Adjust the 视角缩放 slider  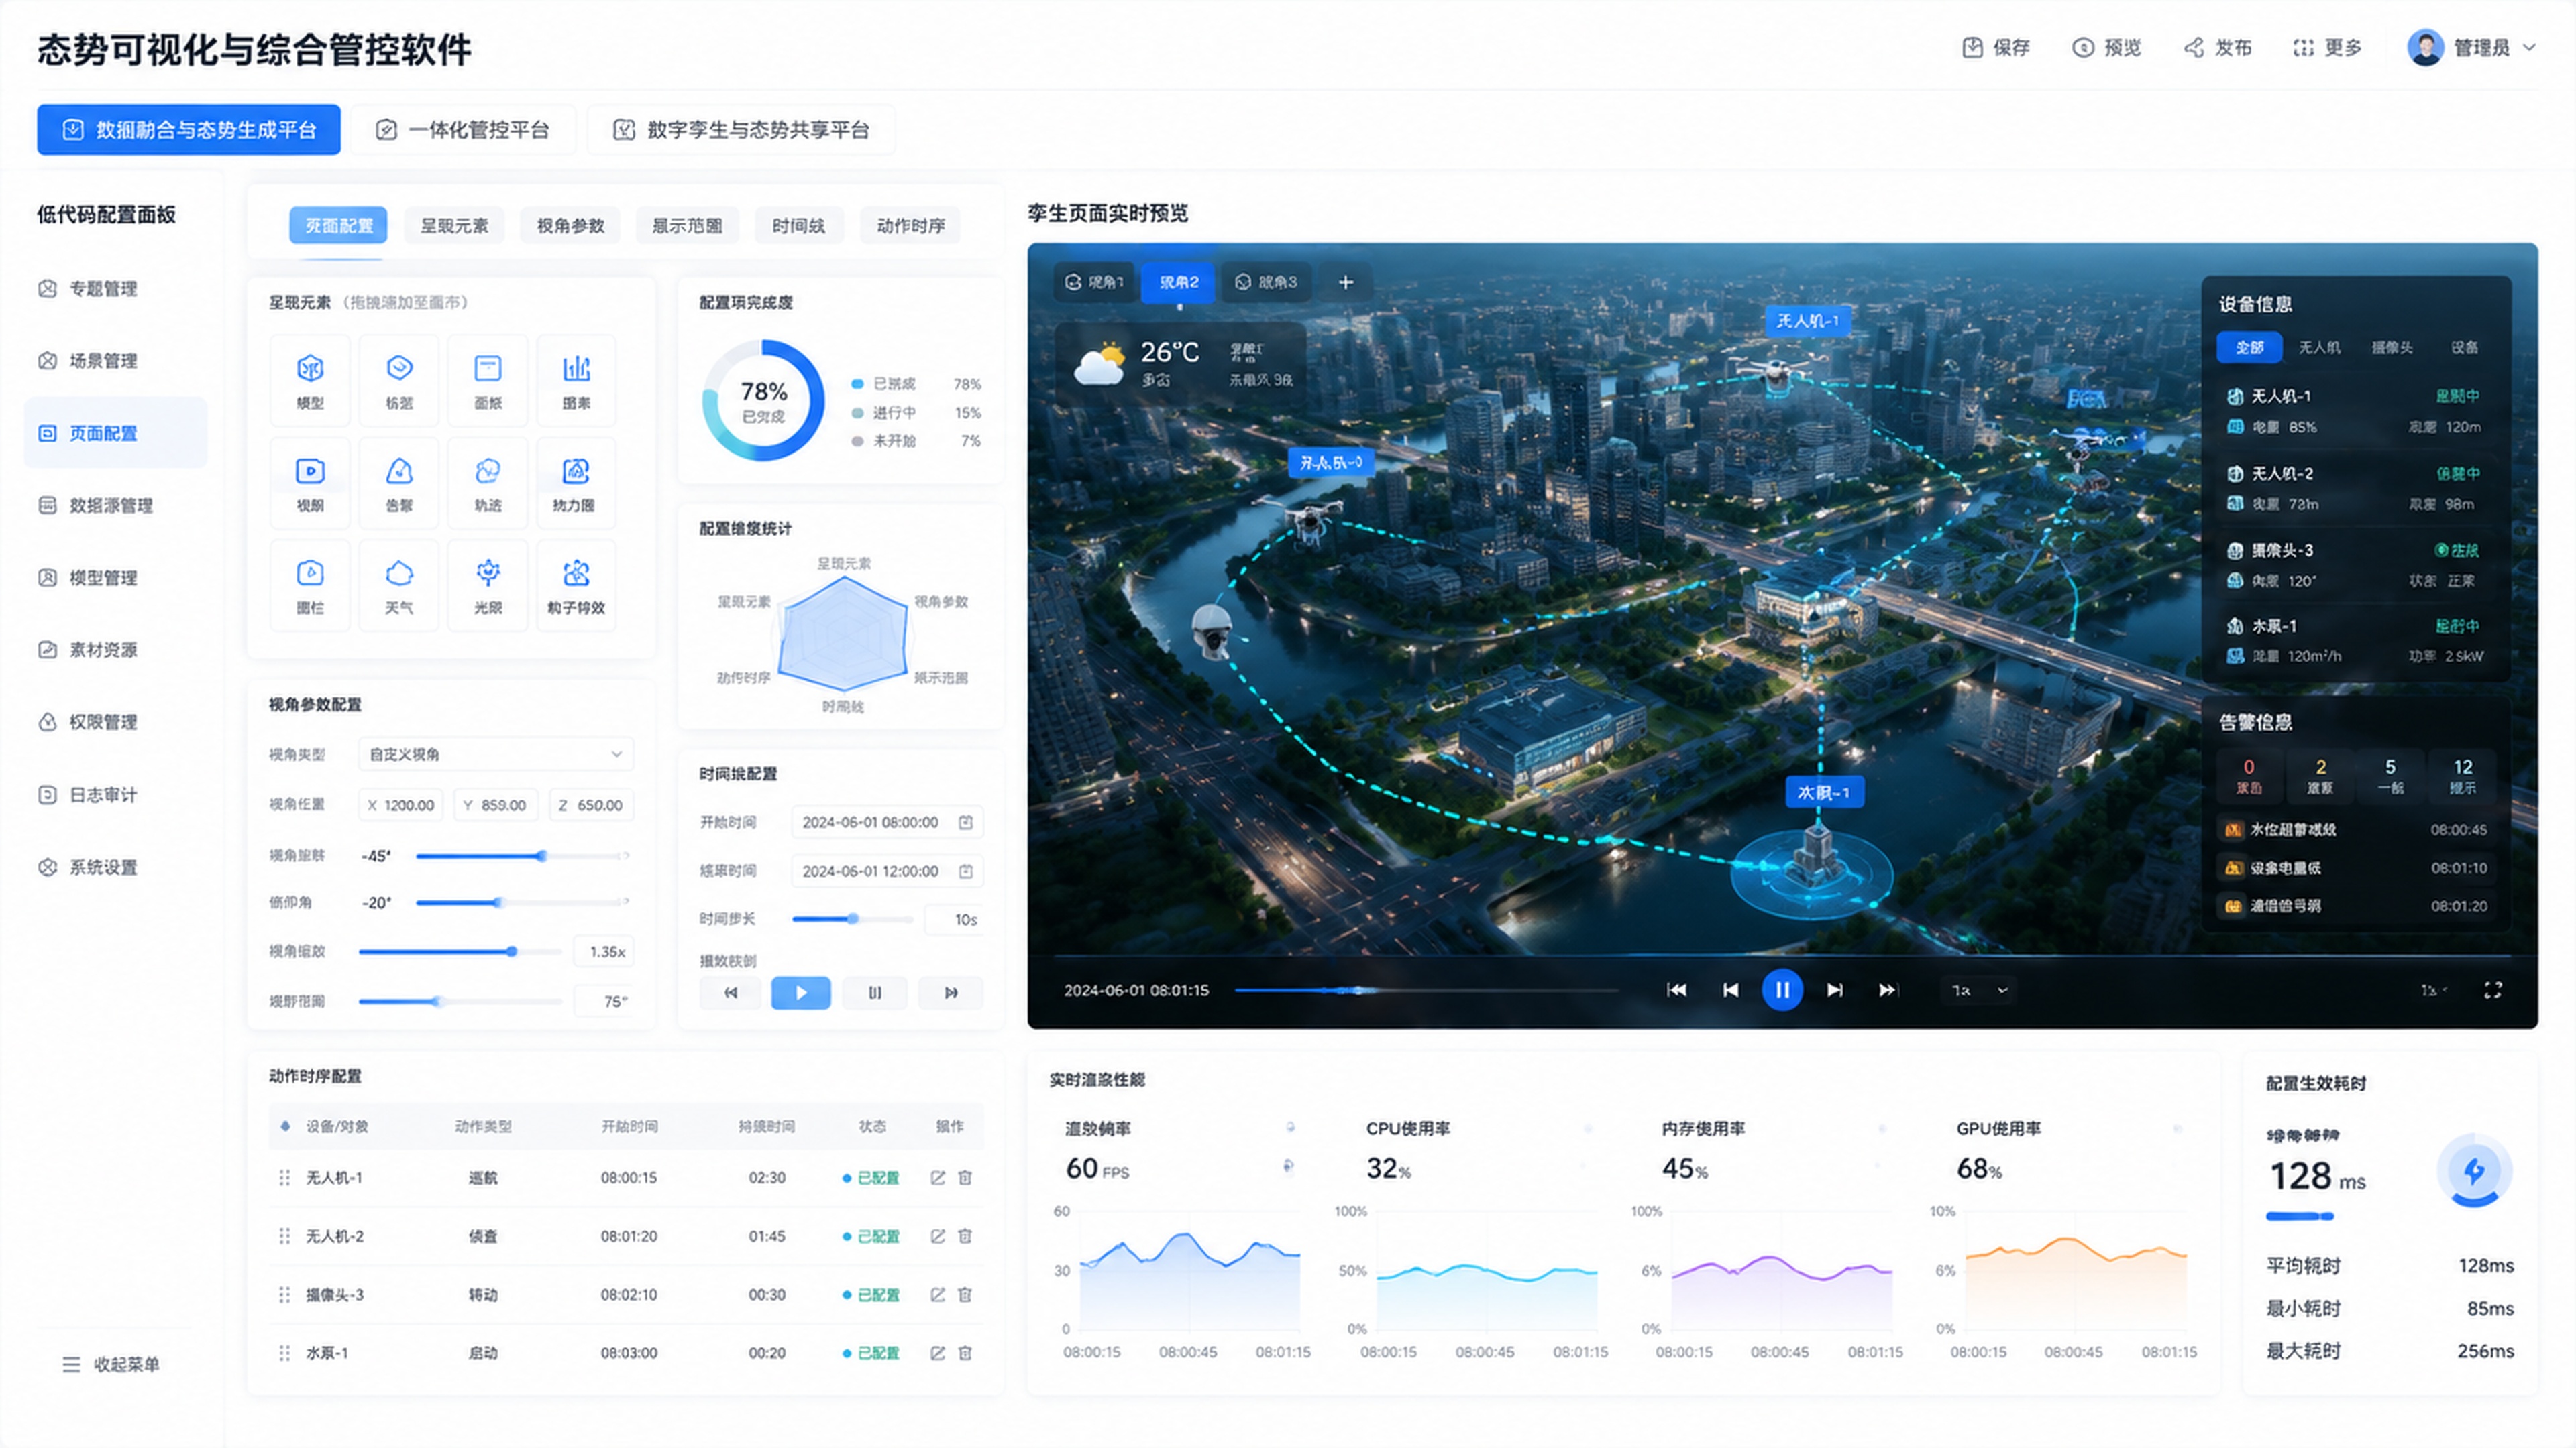(460, 953)
